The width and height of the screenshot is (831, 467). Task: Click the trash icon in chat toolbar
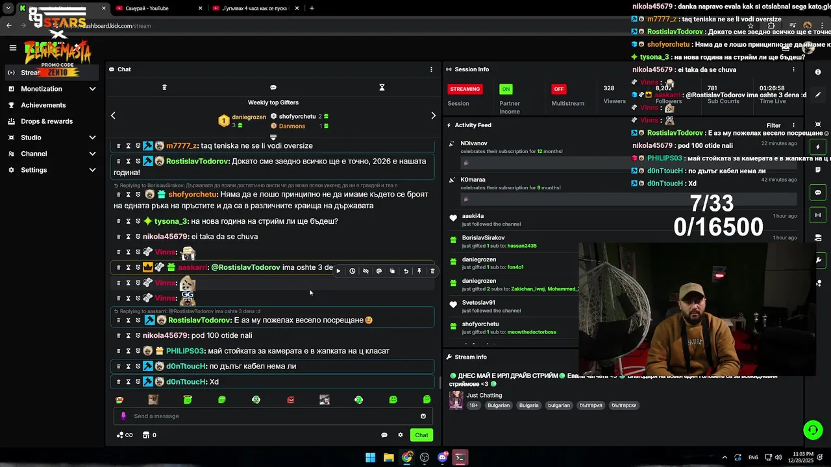click(164, 88)
